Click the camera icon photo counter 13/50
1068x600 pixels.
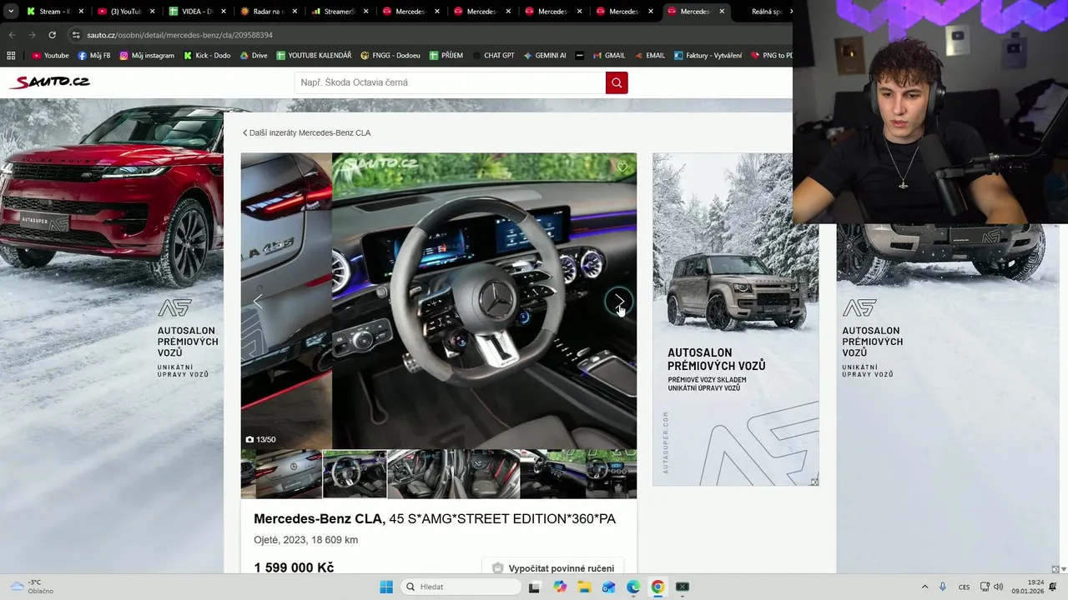click(260, 439)
